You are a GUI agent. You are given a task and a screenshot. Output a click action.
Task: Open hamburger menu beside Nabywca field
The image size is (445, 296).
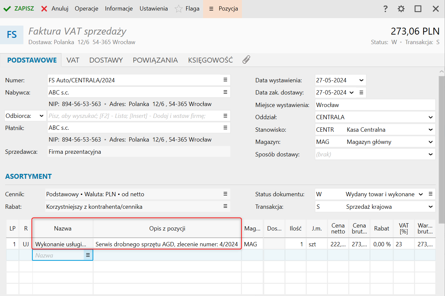tap(225, 92)
